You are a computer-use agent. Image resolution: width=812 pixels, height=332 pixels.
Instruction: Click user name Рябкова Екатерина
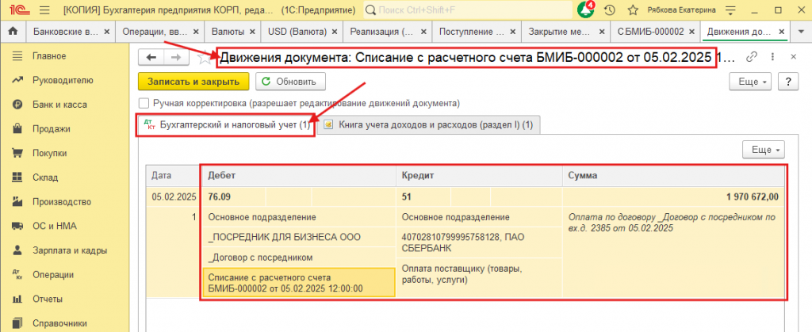coord(682,10)
